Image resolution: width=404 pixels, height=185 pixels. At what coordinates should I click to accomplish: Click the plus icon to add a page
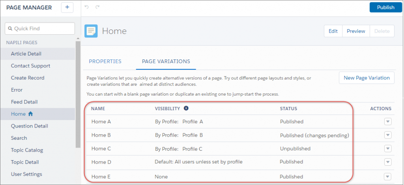tap(67, 7)
